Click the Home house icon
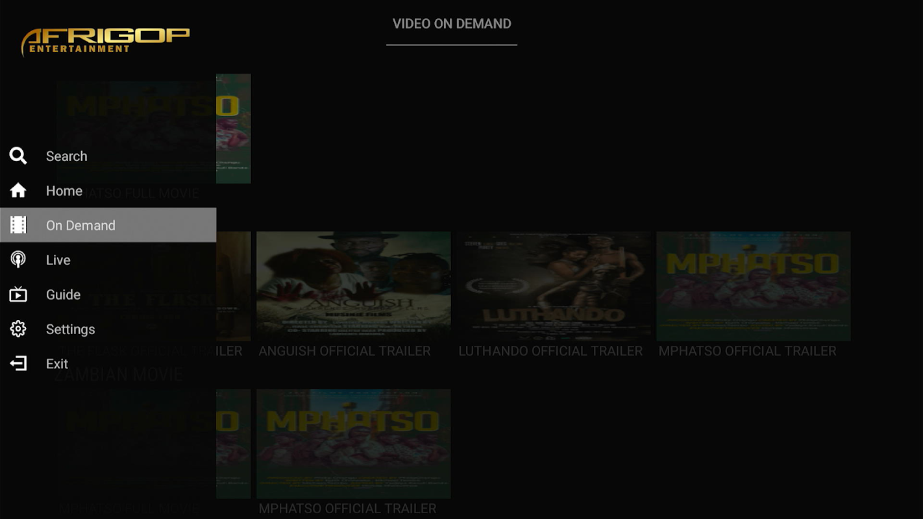Screen dimensions: 923x519 18,191
